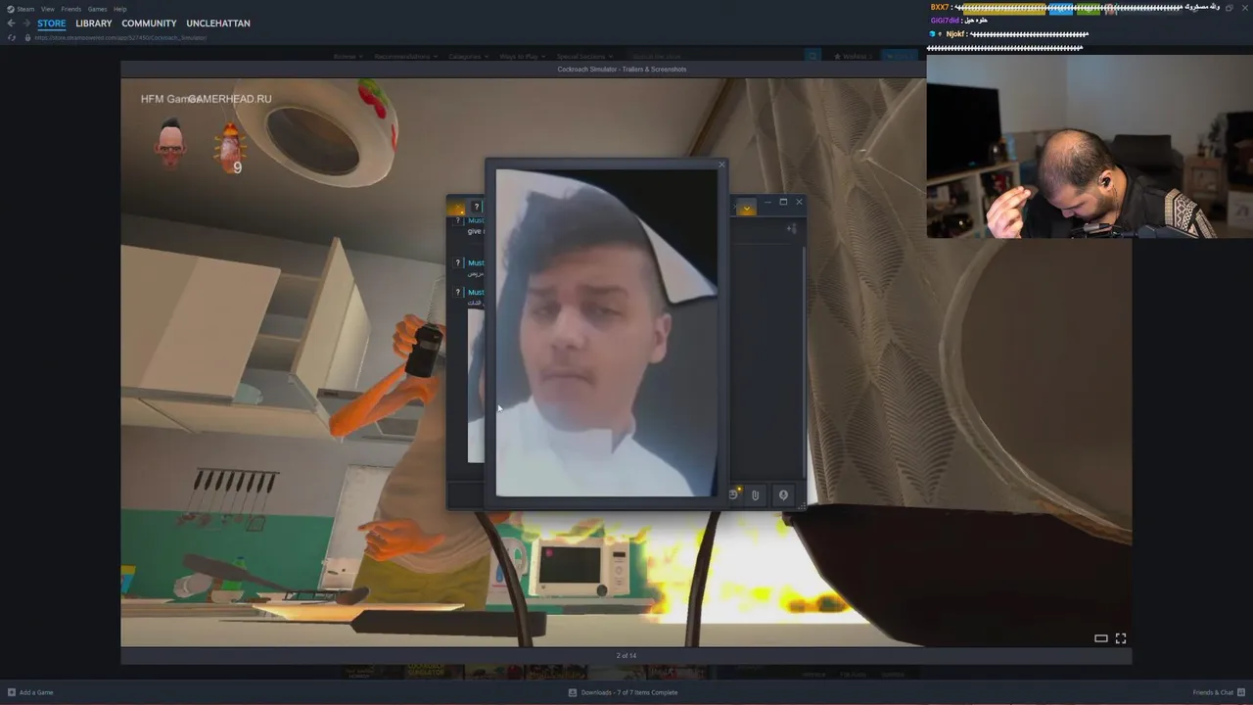Switch to the STORE tab
This screenshot has width=1253, height=705.
(x=52, y=23)
